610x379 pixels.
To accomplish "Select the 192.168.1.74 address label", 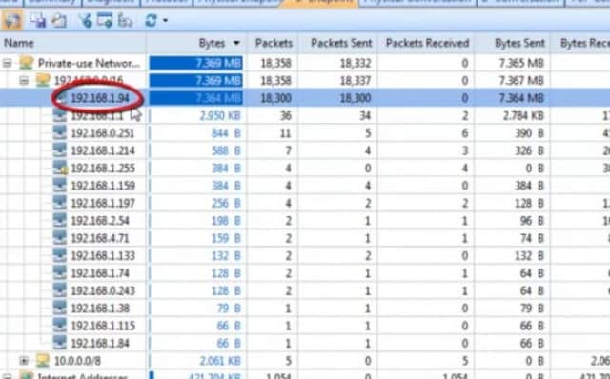I will pos(100,273).
